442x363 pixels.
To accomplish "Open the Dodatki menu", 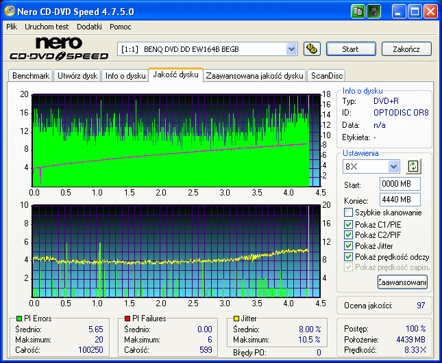I will [x=89, y=27].
